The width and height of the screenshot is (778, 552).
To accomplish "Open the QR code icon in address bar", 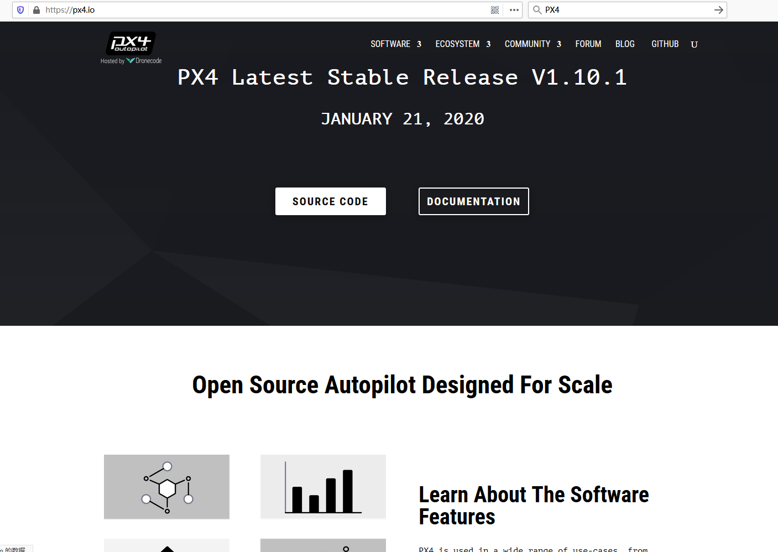I will tap(495, 10).
